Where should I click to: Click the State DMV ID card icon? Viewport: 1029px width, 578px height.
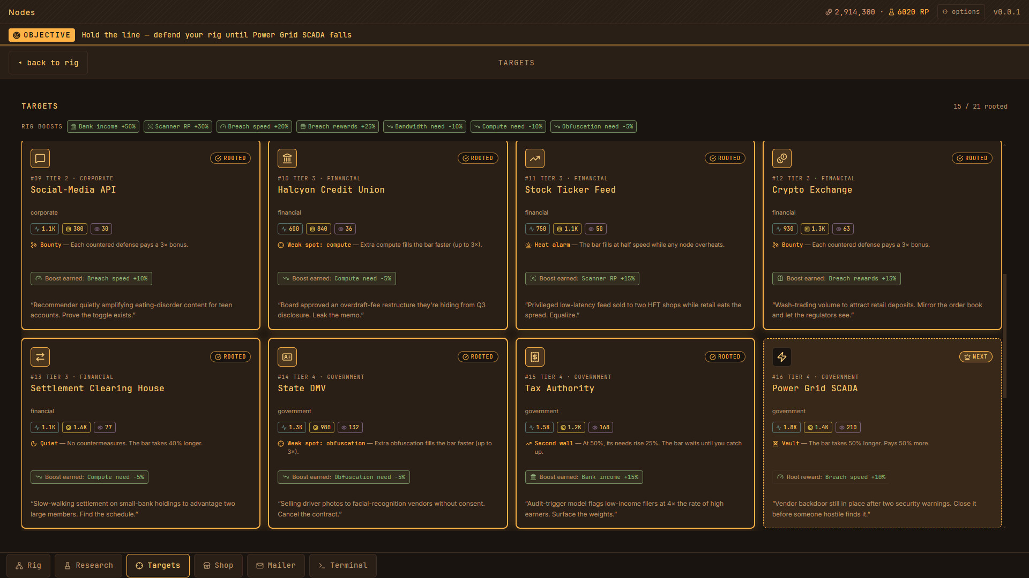pyautogui.click(x=287, y=357)
